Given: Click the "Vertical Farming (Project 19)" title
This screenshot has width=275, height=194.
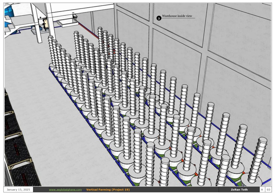Looking at the screenshot, I should coord(108,190).
